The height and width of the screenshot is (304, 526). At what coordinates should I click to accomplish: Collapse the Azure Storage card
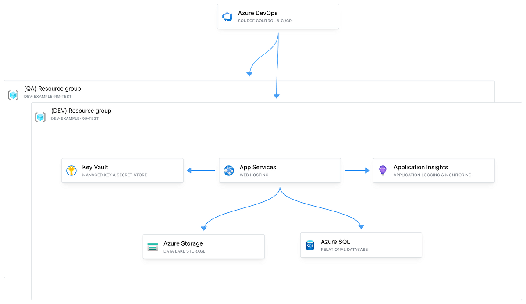pos(203,247)
